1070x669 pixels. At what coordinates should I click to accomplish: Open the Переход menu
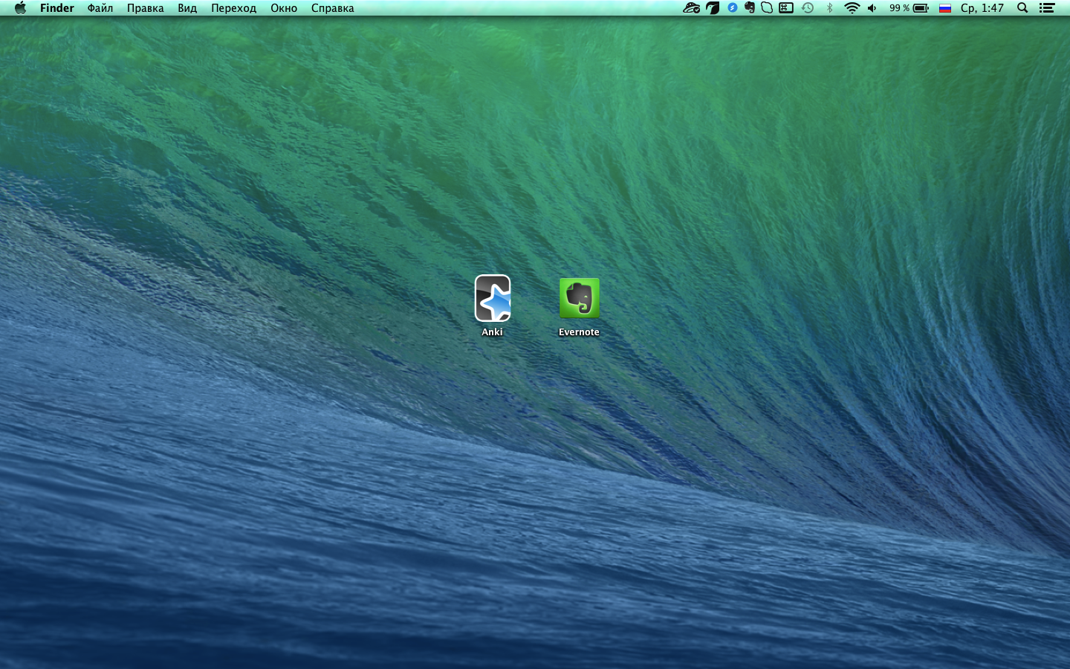(233, 8)
